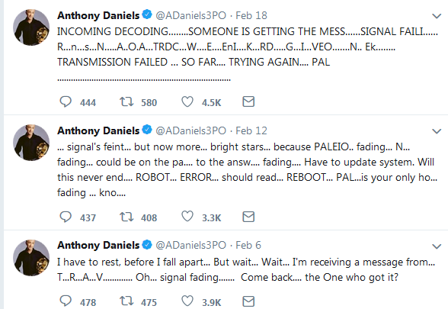Viewport: 448px width, 309px height.
Task: Click envelope icon on Feb 12 tweet
Action: point(248,217)
